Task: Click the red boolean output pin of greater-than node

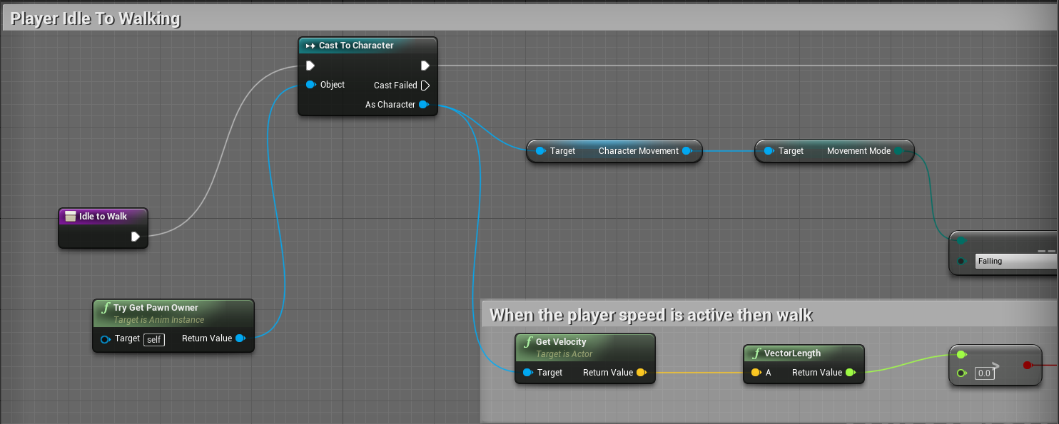Action: click(1027, 365)
